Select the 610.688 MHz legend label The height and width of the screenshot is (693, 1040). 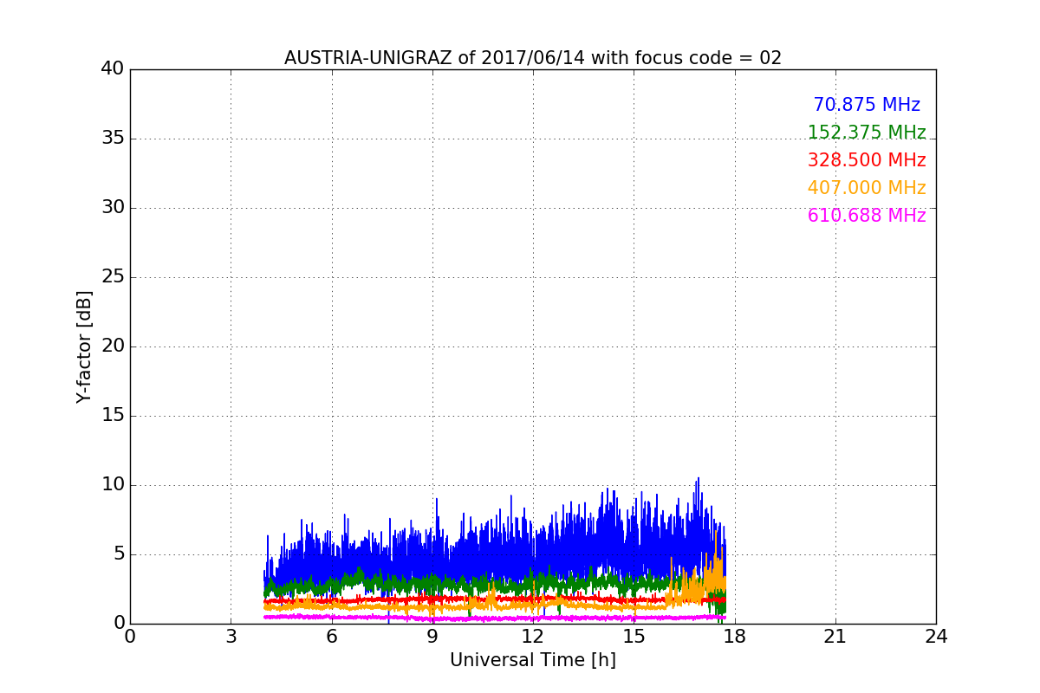pyautogui.click(x=867, y=216)
